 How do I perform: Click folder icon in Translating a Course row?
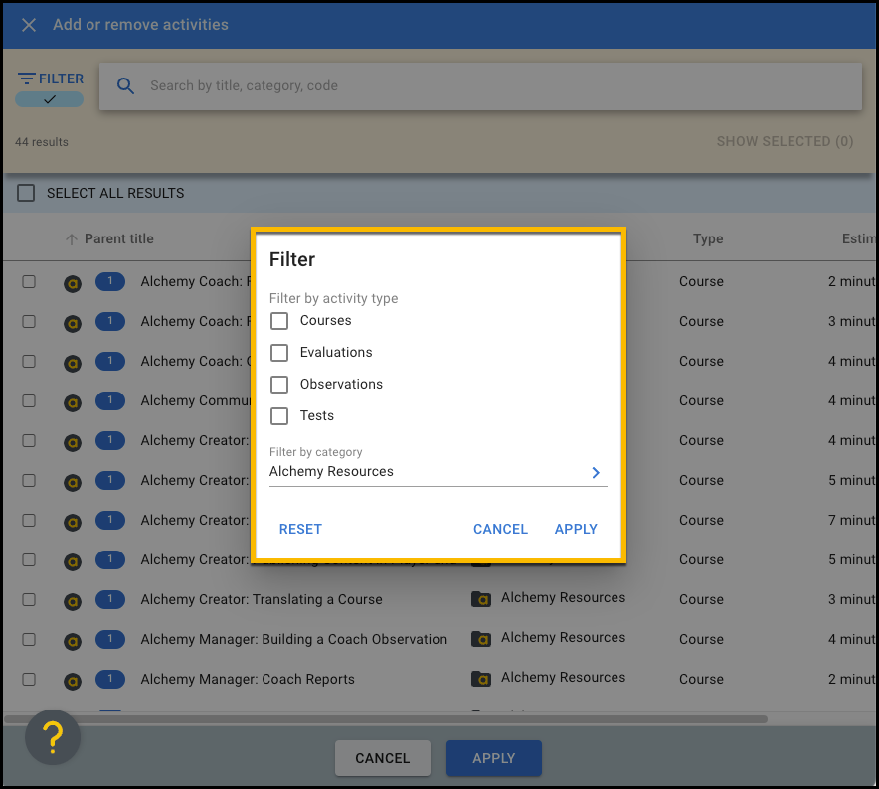pos(481,599)
